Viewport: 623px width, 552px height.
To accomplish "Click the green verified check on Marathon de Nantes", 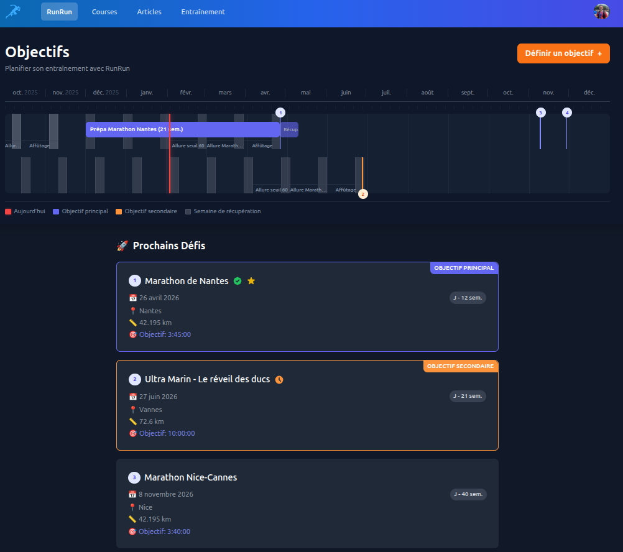I will coord(238,281).
